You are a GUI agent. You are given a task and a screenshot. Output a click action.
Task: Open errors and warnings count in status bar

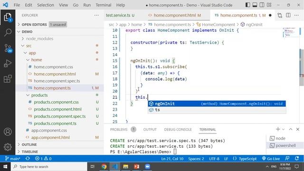[x=43, y=159]
